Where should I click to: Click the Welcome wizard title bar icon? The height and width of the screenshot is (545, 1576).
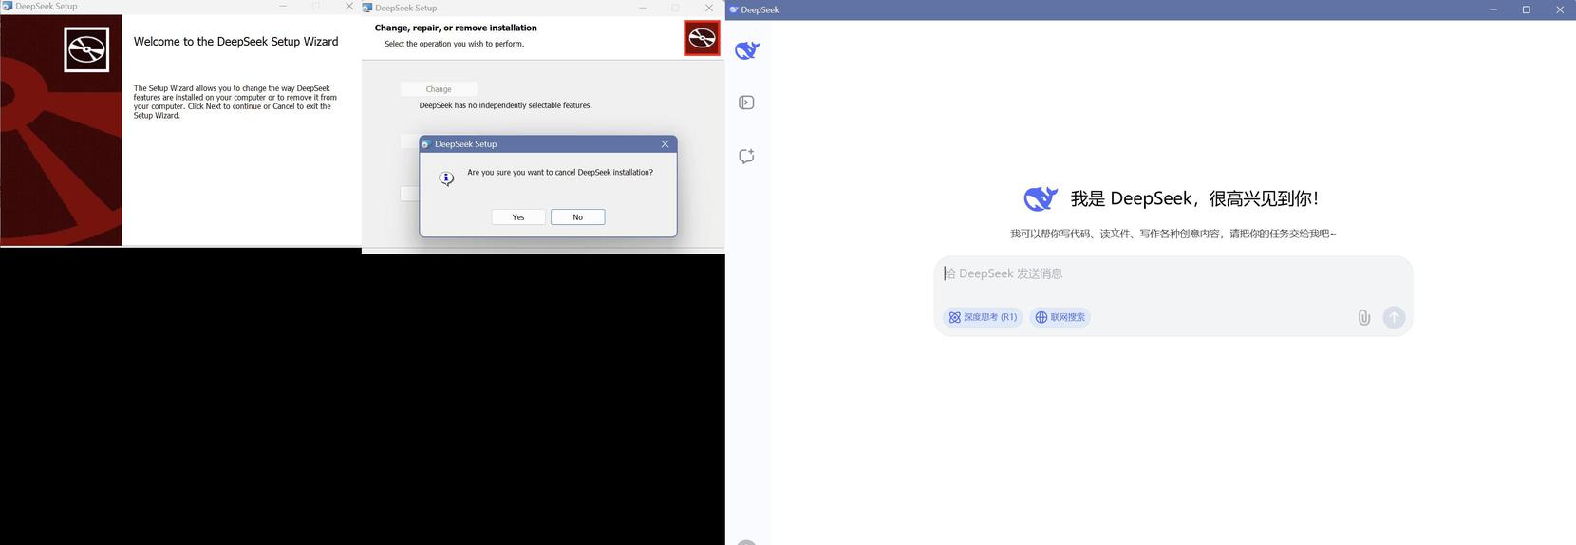pyautogui.click(x=8, y=6)
